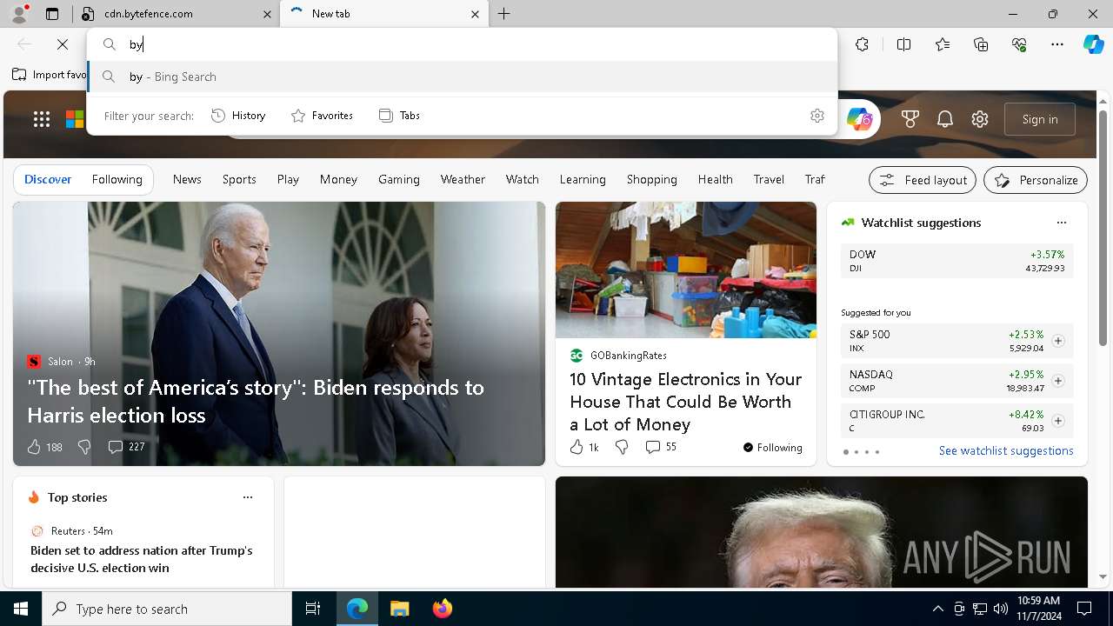Click See watchlist suggestions link
1113x626 pixels.
click(x=1006, y=450)
